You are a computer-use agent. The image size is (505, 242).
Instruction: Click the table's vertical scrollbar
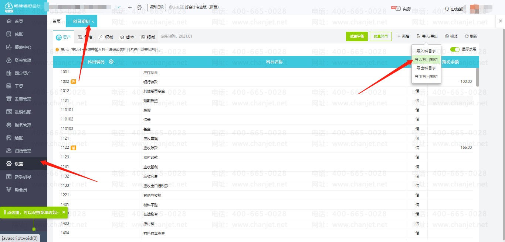pyautogui.click(x=477, y=77)
